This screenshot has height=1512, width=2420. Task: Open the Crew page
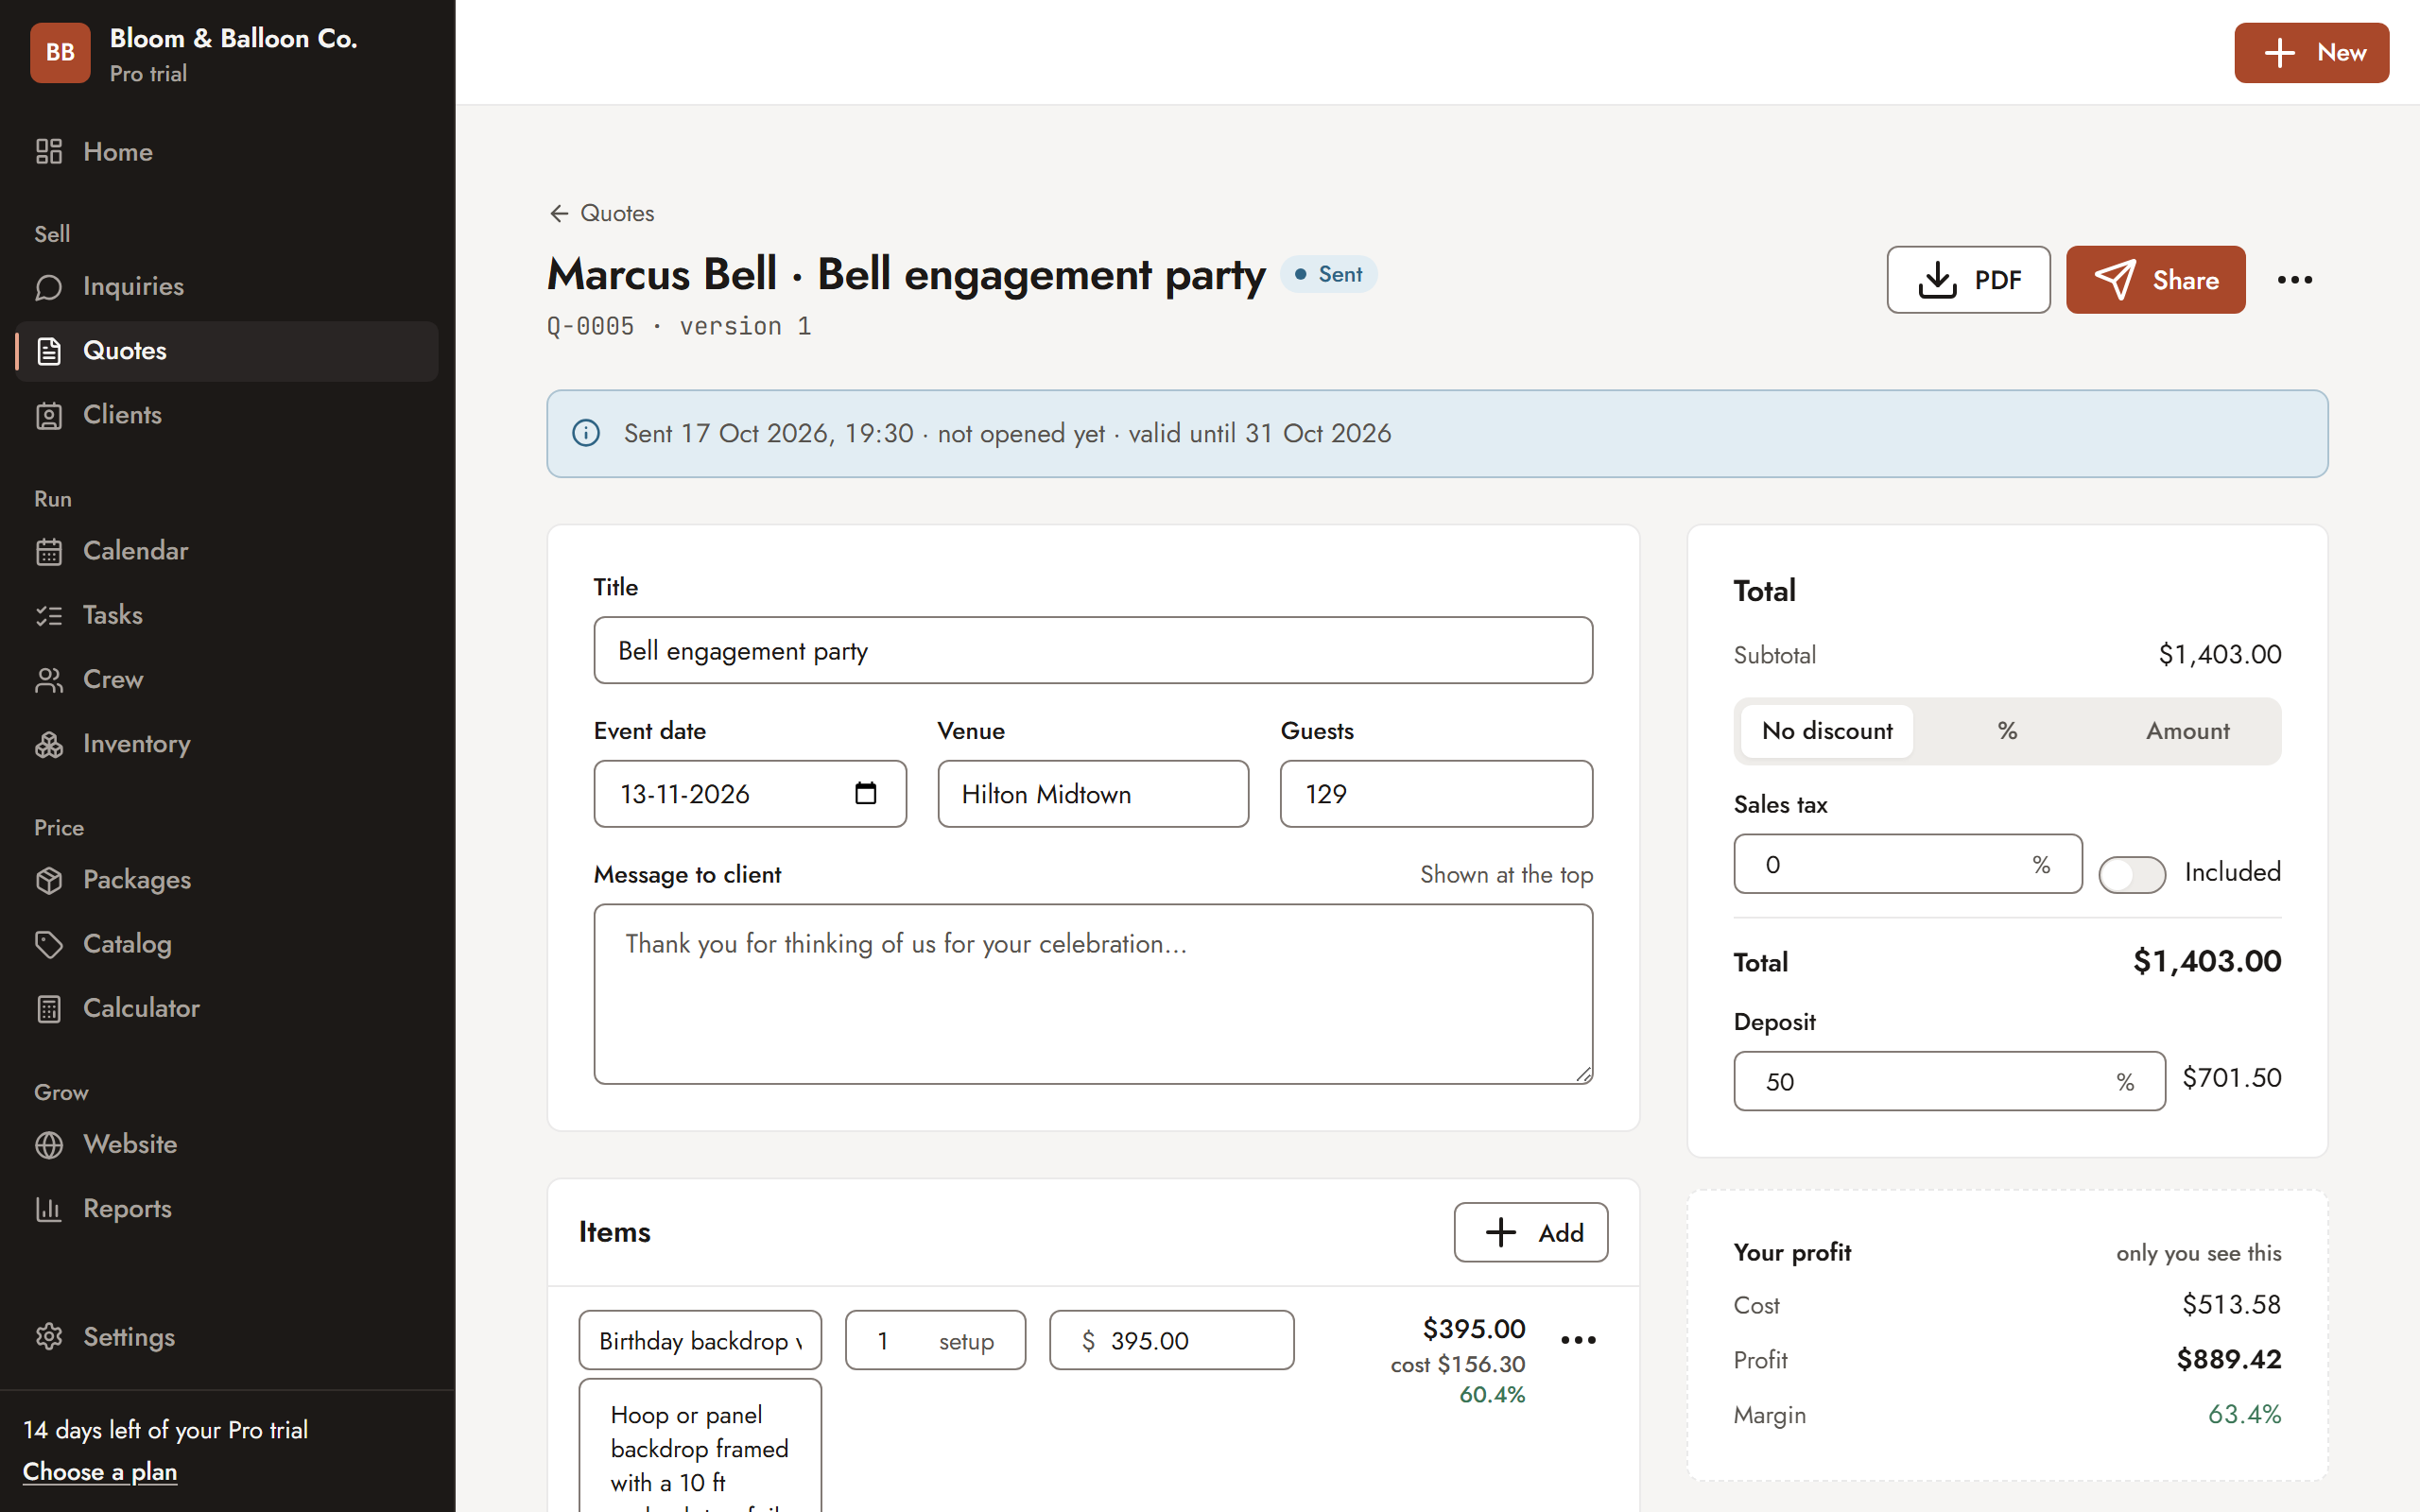(x=227, y=680)
